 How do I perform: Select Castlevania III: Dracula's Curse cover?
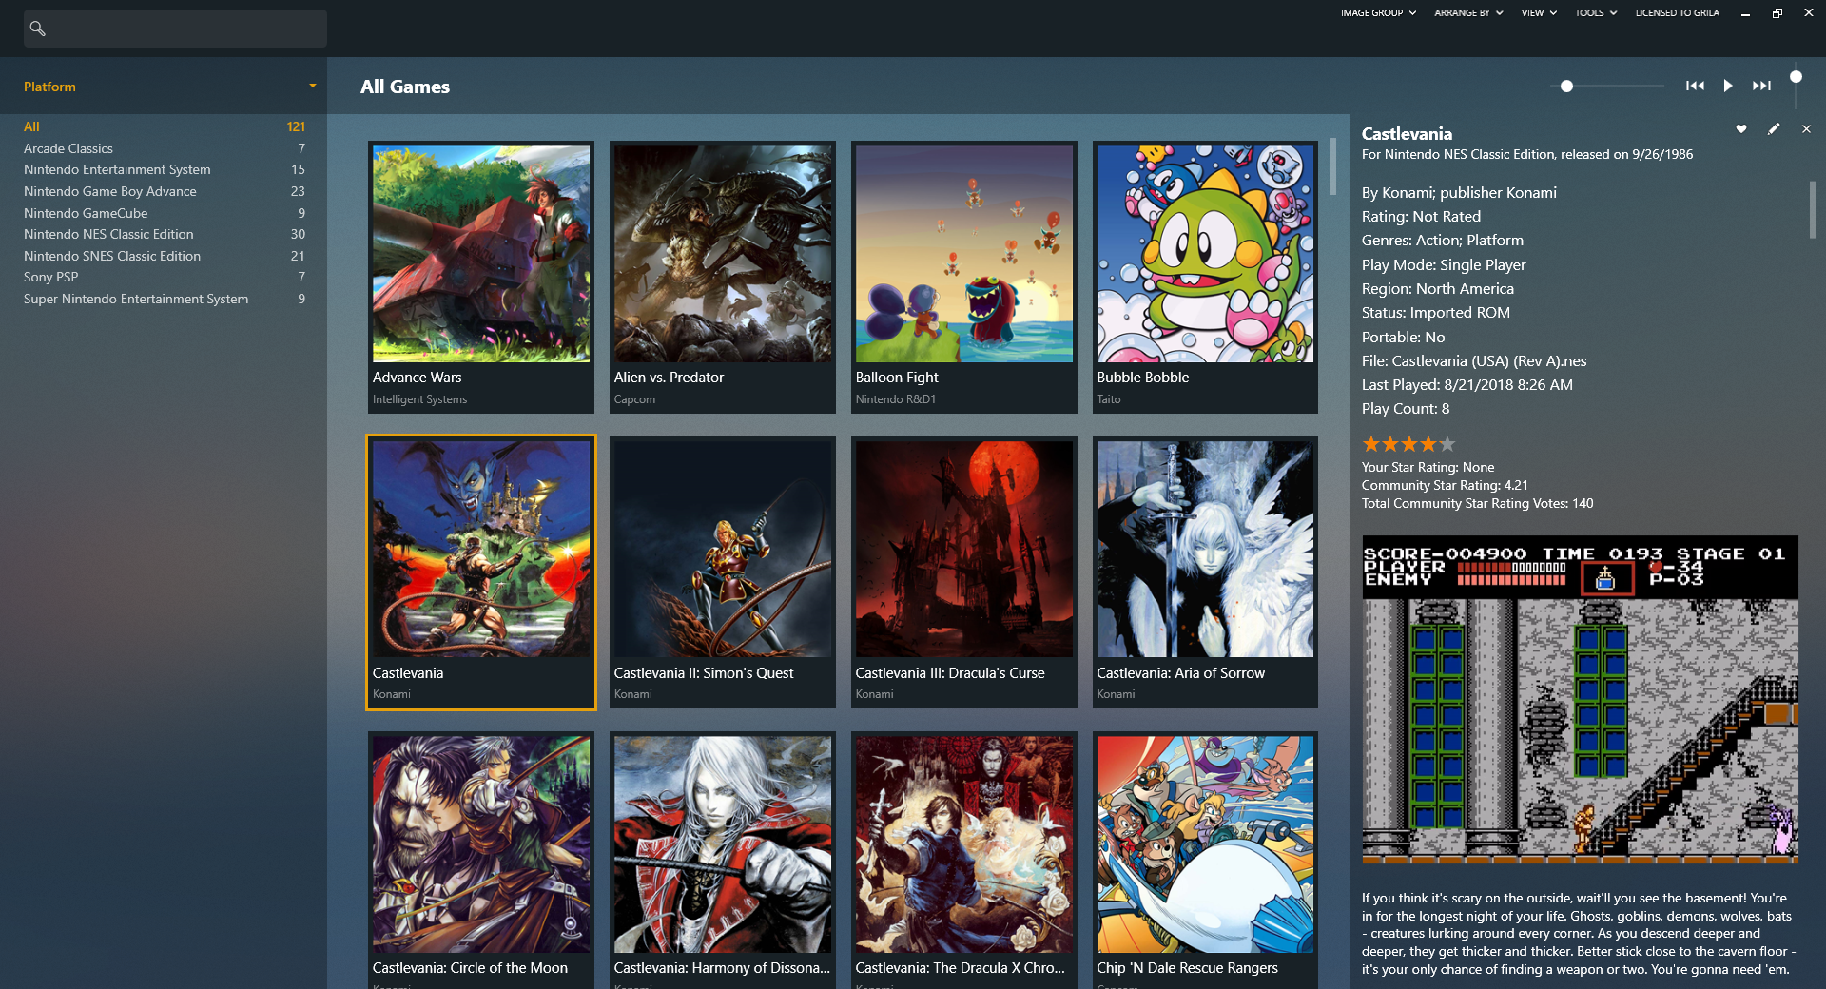(x=964, y=549)
